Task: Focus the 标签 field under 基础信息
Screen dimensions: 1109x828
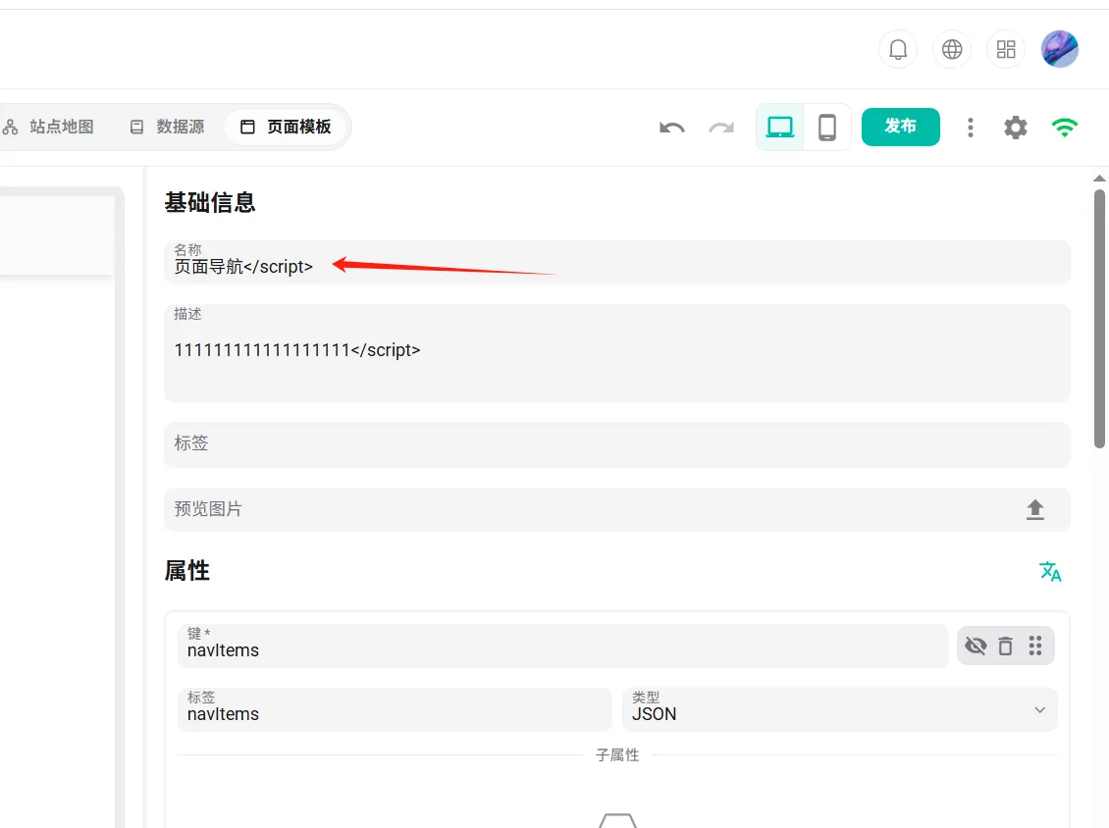Action: (x=616, y=444)
